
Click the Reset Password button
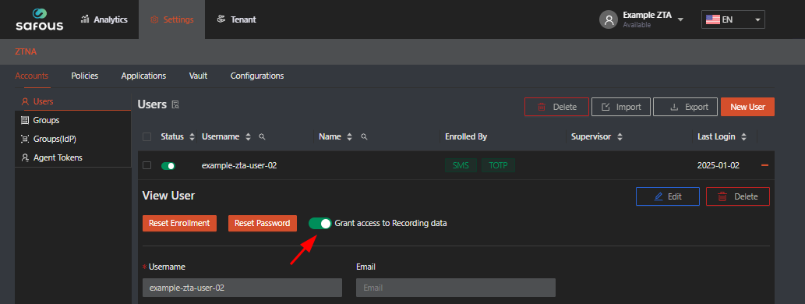263,224
